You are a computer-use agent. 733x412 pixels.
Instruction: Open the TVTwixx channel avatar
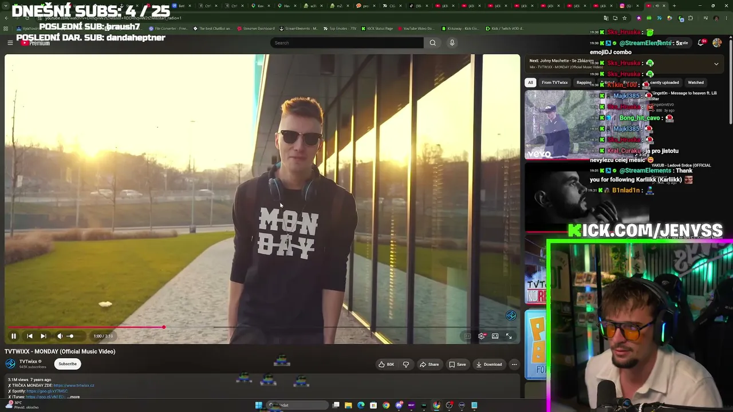click(x=10, y=363)
